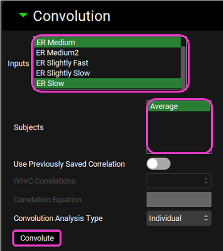Click the Inputs label
This screenshot has width=223, height=251.
(x=18, y=63)
